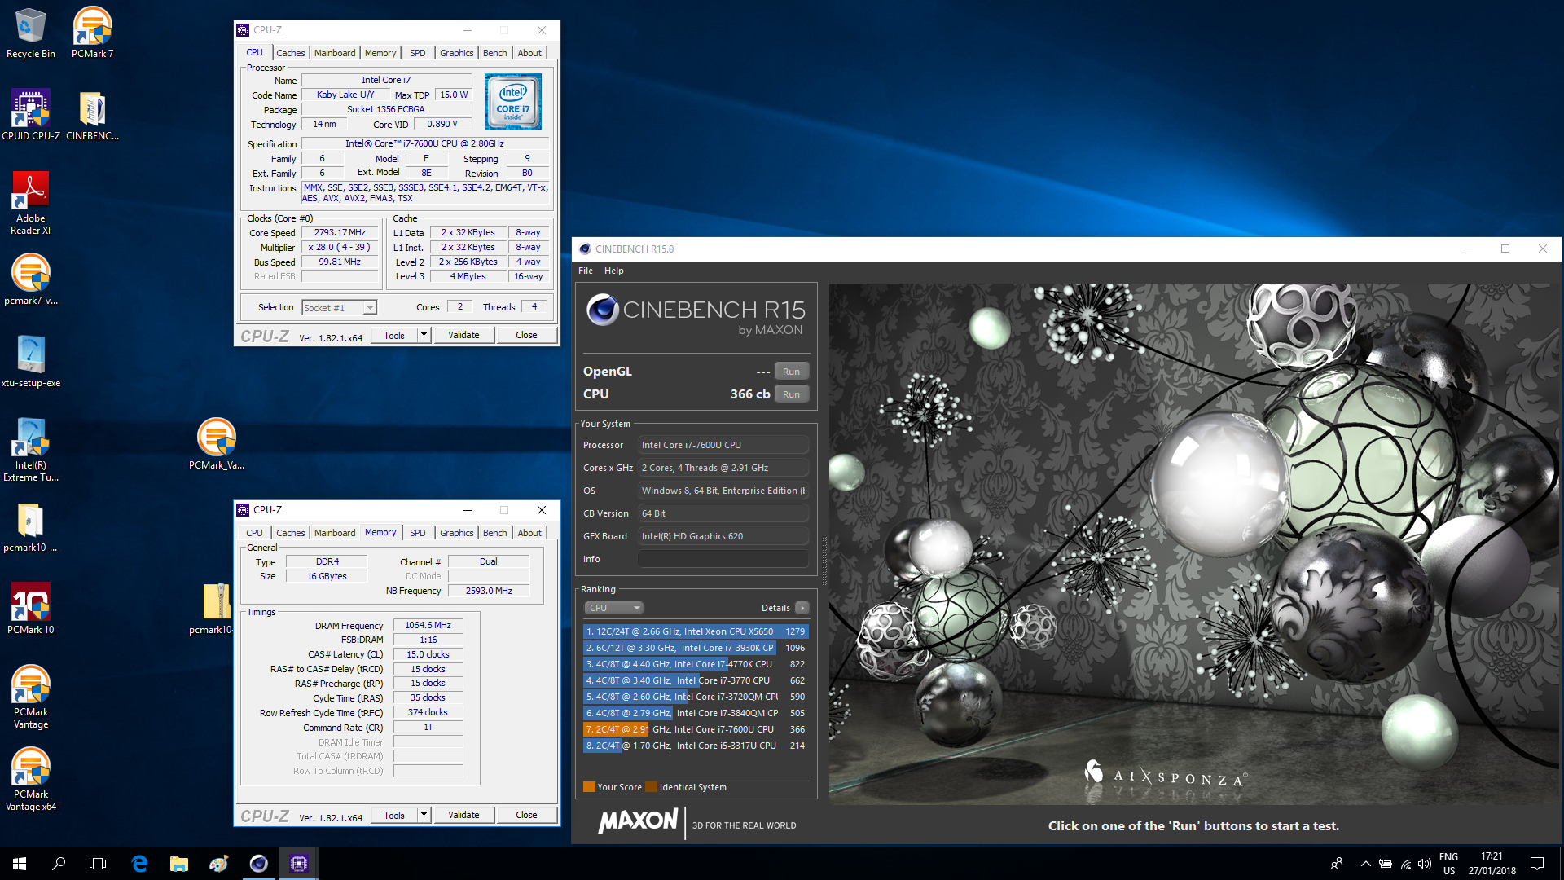Open the CPUID CPU-Z desktop shortcut
Image resolution: width=1564 pixels, height=880 pixels.
(31, 115)
